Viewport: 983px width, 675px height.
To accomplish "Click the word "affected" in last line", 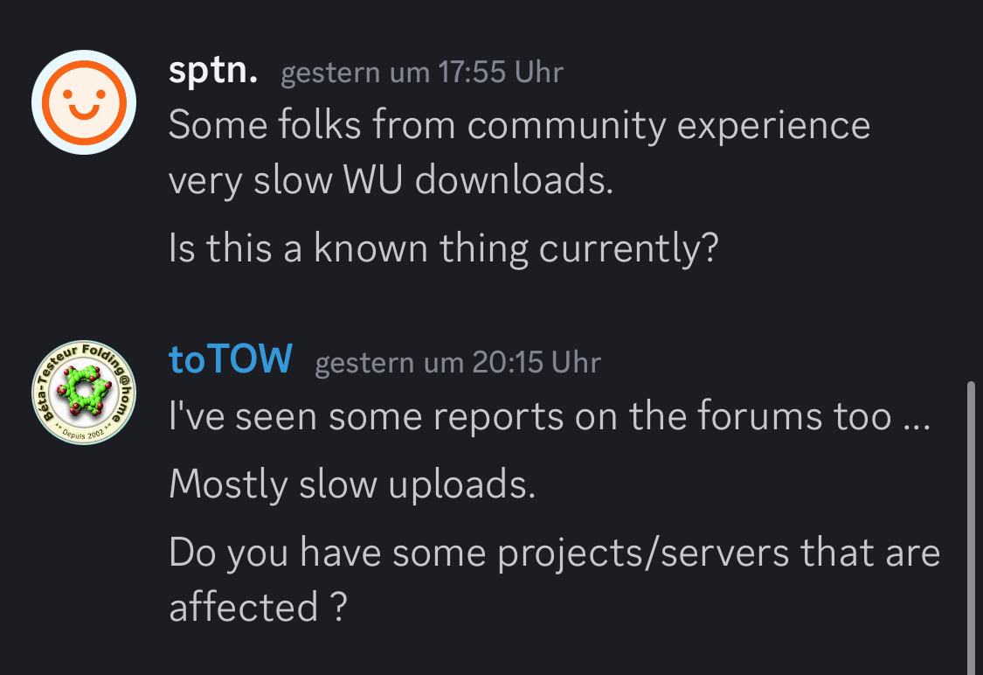I will [x=243, y=607].
